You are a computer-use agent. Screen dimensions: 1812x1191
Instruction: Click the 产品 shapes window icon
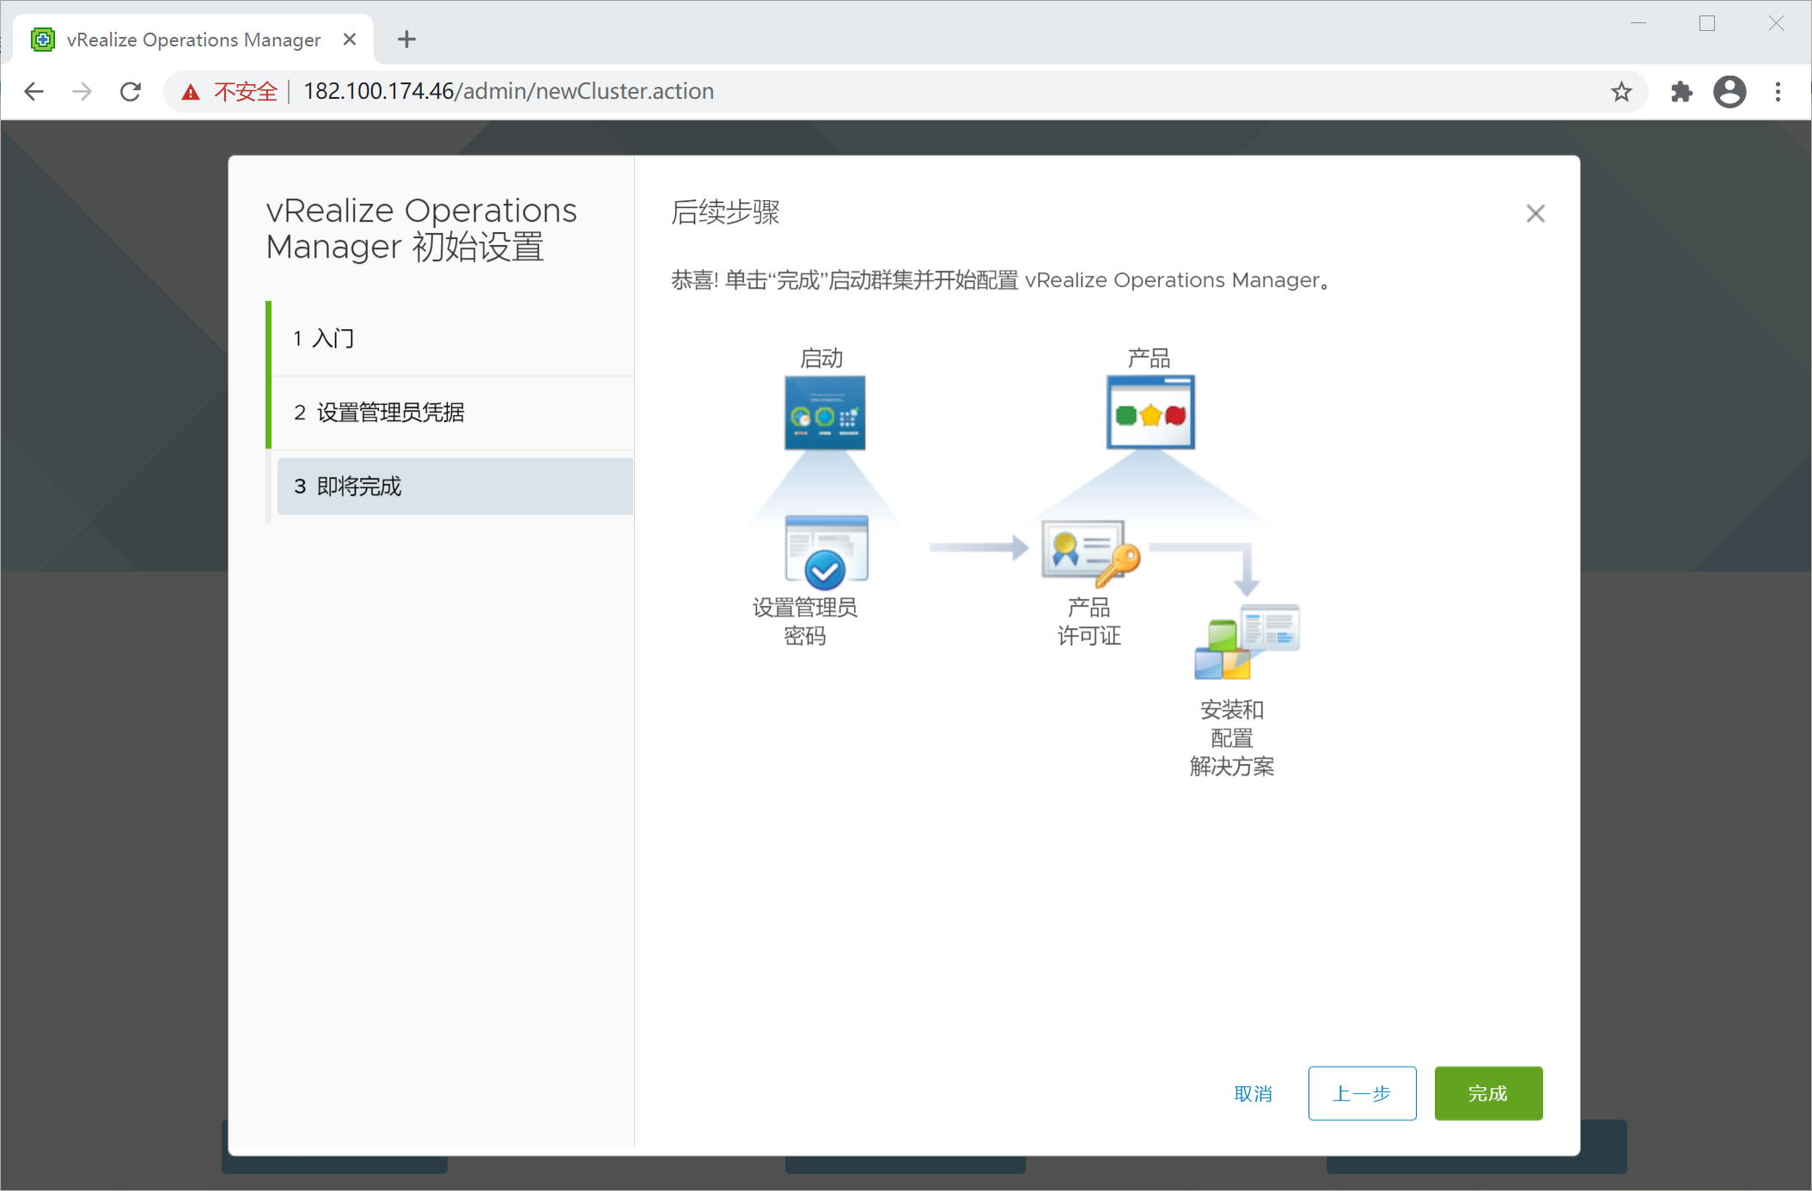click(1150, 412)
